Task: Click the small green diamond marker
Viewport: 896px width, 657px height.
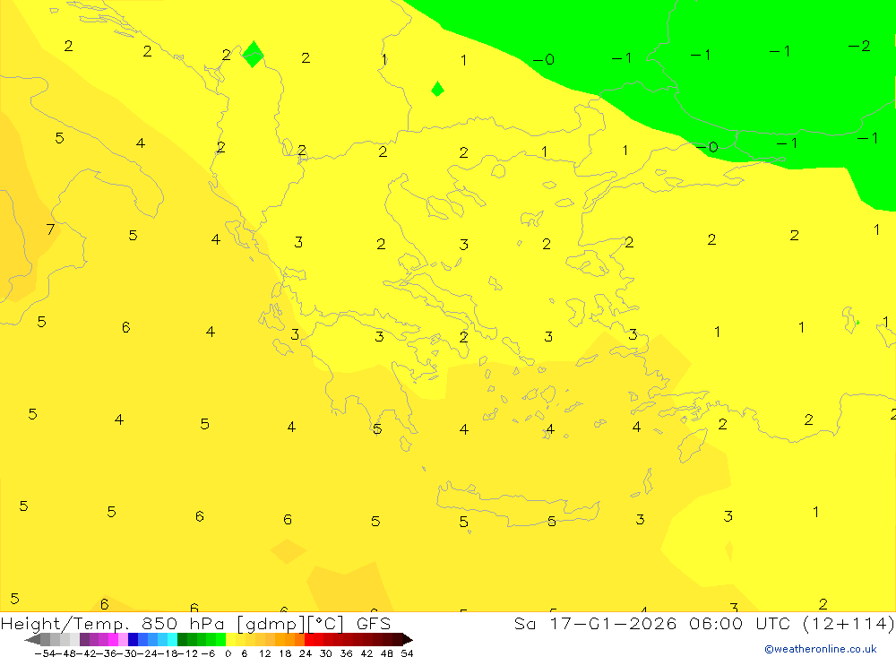Action: (438, 90)
